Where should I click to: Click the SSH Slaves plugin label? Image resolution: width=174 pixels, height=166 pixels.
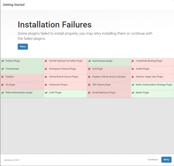click(101, 85)
